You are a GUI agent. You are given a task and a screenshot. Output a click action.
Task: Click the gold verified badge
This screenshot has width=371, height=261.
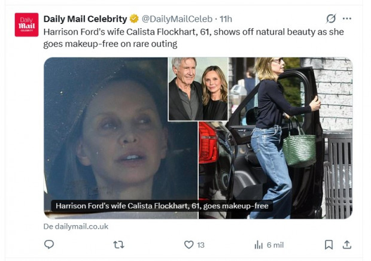point(134,19)
